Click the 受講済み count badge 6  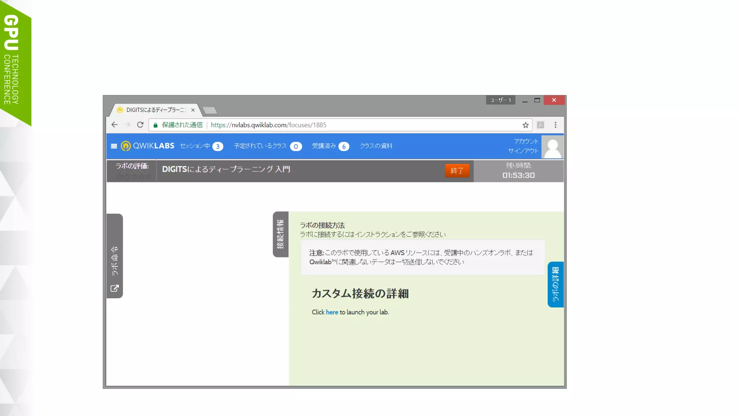pyautogui.click(x=344, y=146)
